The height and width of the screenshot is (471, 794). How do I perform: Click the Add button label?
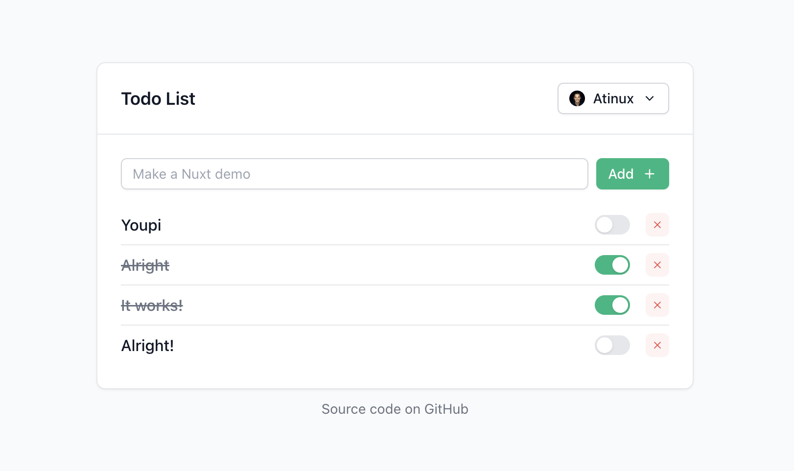coord(621,174)
